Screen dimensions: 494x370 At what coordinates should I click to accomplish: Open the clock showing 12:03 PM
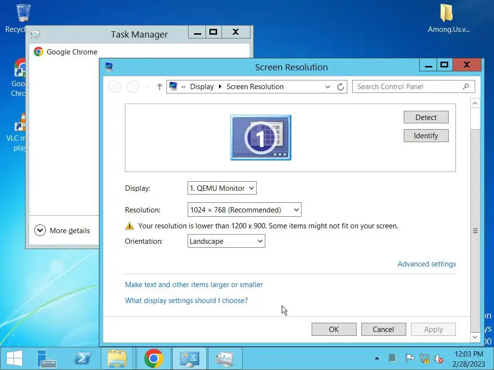pos(468,359)
